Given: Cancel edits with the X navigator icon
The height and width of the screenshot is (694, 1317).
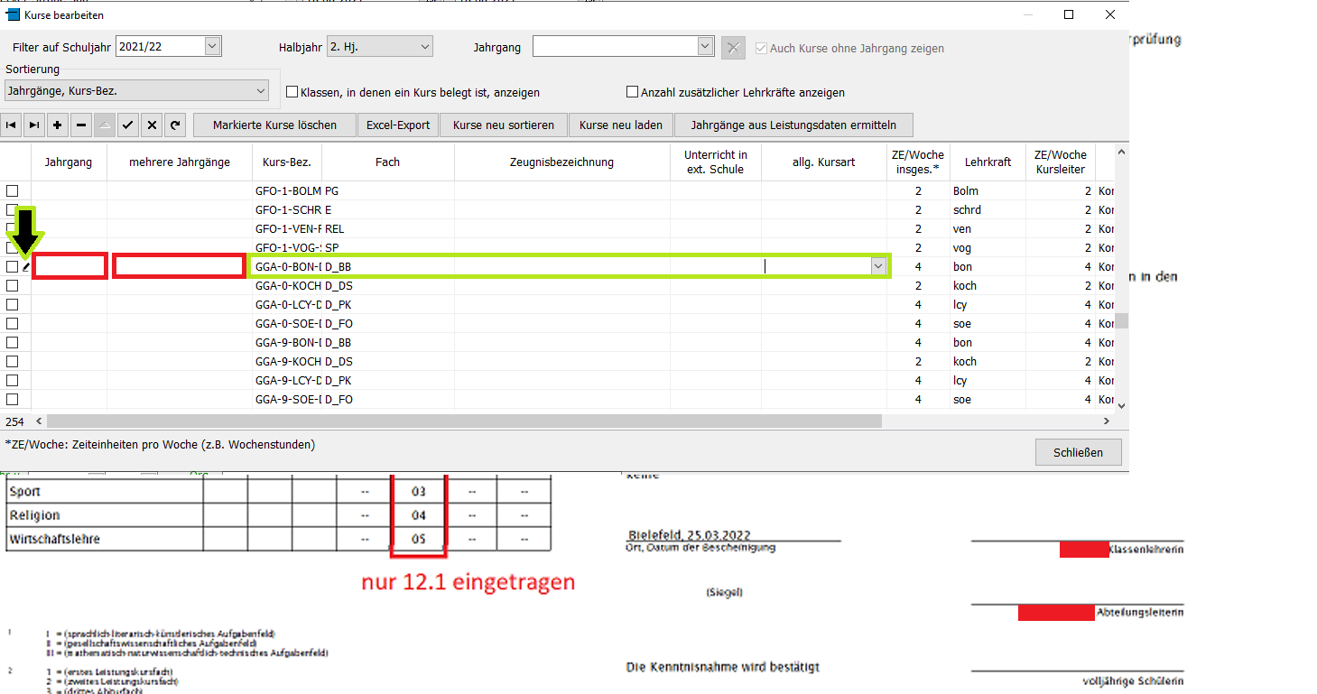Looking at the screenshot, I should pos(152,125).
